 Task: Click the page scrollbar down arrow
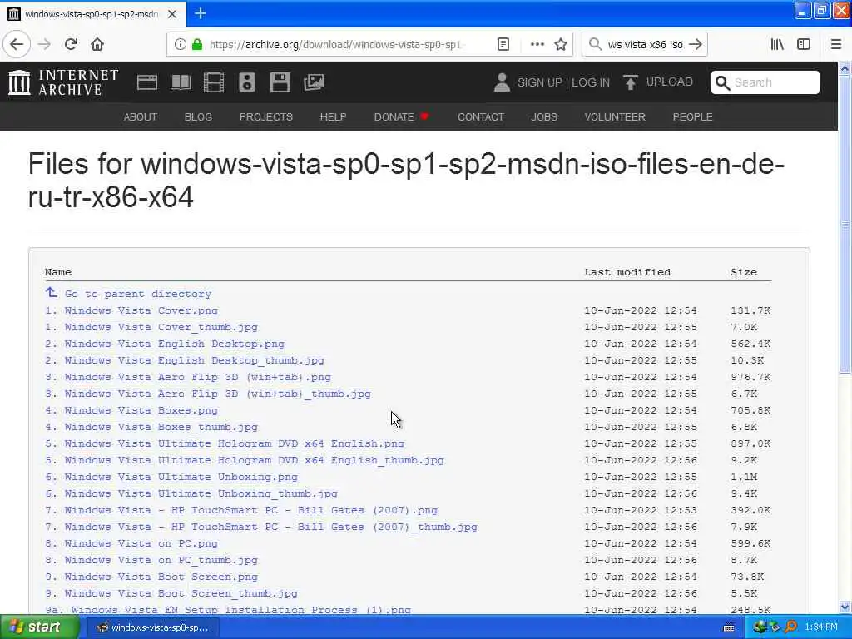pyautogui.click(x=845, y=607)
